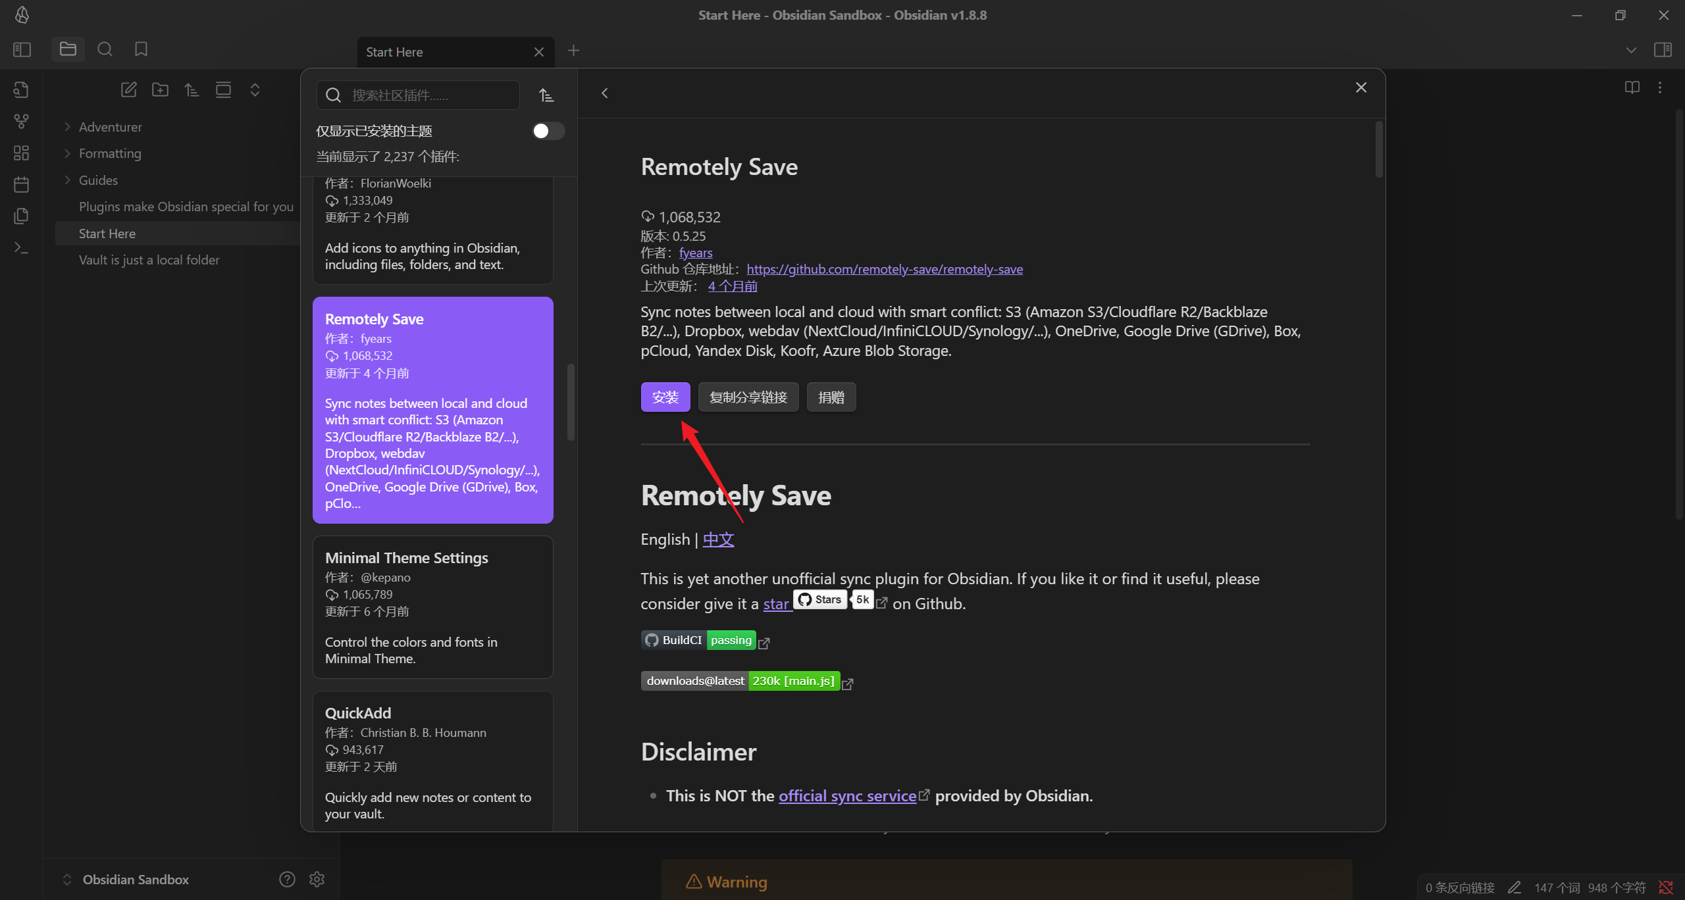
Task: Open today's daily note calendar icon
Action: click(x=21, y=184)
